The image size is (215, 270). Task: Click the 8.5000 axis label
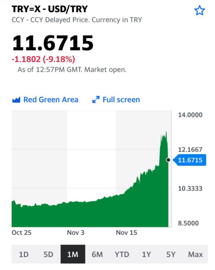coord(188,223)
